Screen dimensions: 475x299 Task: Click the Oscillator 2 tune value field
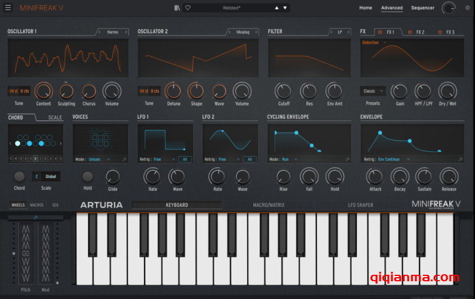pyautogui.click(x=149, y=91)
